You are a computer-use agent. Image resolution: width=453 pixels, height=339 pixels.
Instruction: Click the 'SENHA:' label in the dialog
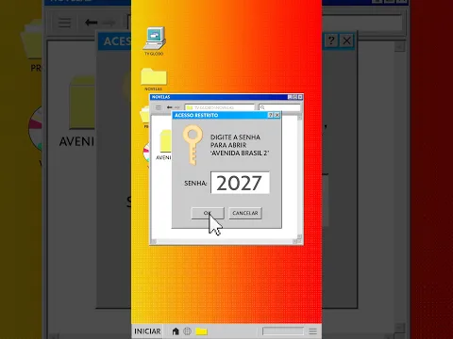click(195, 183)
